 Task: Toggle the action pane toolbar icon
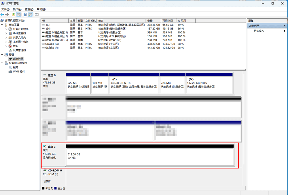click(x=30, y=14)
